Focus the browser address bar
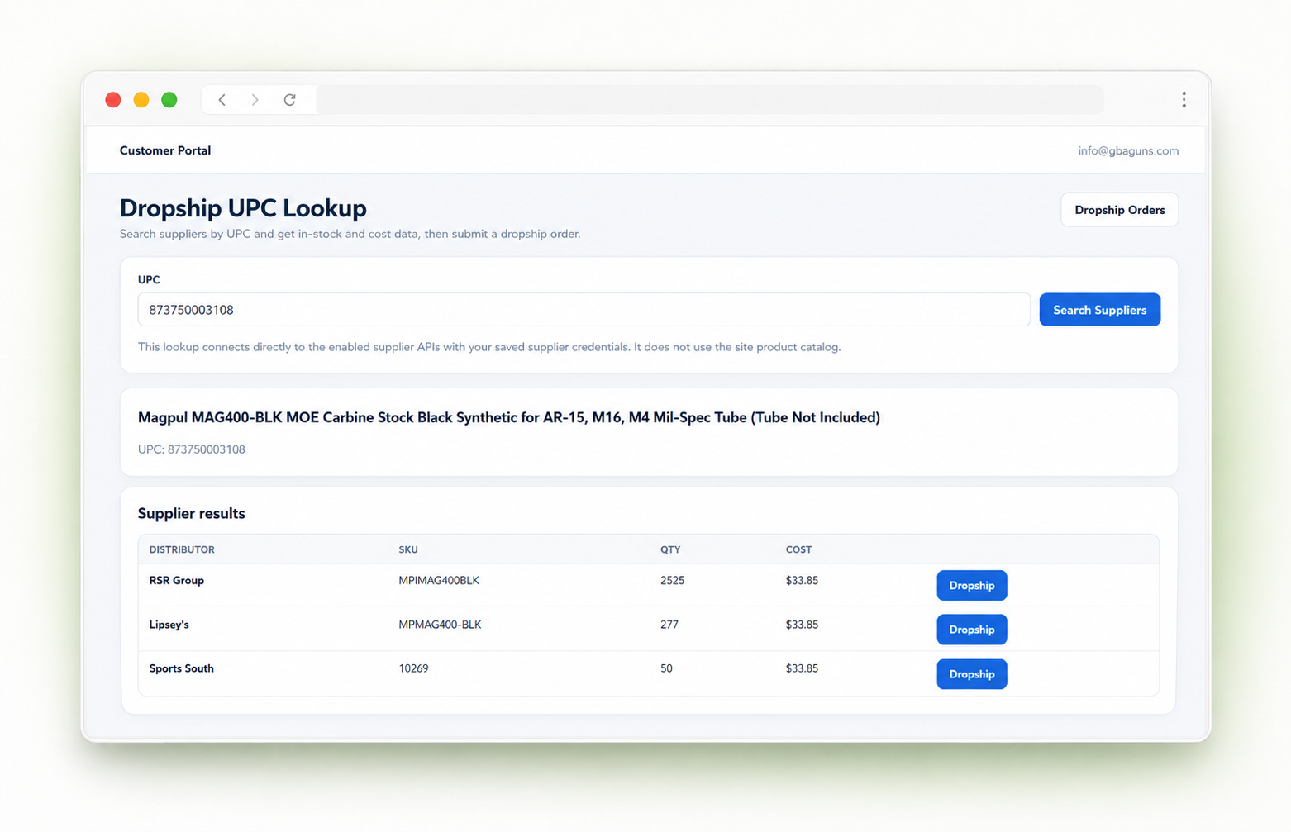The height and width of the screenshot is (832, 1291). tap(709, 100)
